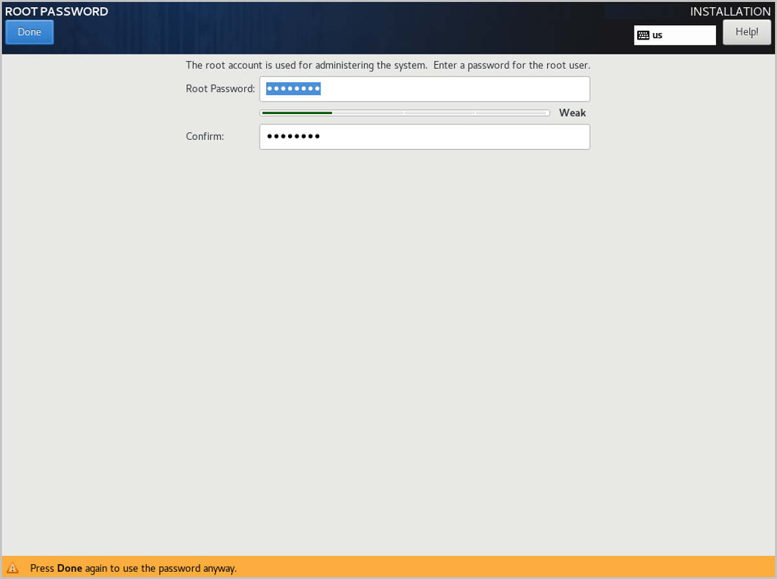Click the Weak strength label
The height and width of the screenshot is (579, 777).
click(572, 113)
